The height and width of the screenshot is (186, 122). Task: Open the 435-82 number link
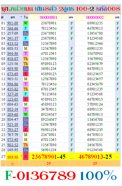pos(13,89)
